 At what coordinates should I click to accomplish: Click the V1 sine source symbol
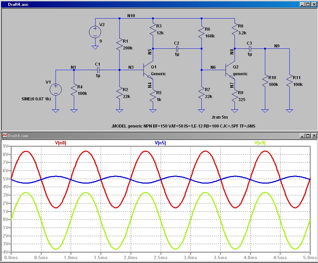pyautogui.click(x=56, y=89)
